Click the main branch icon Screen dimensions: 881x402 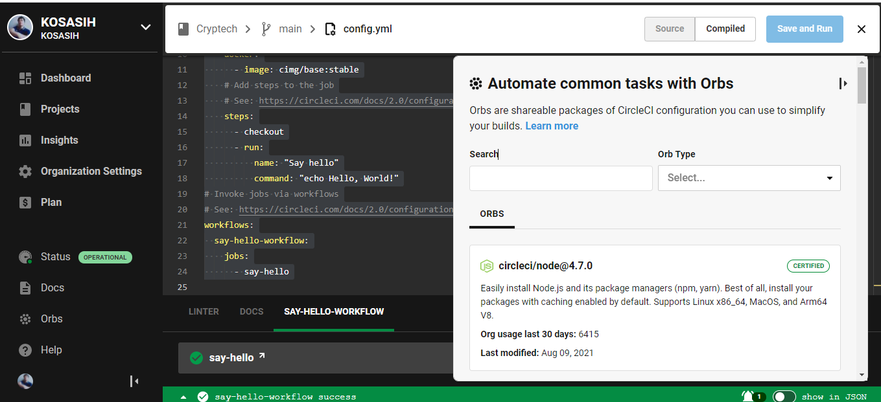click(x=266, y=29)
